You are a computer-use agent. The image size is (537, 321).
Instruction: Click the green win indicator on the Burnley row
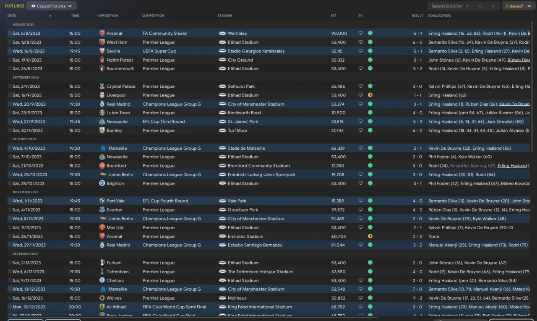pos(370,130)
